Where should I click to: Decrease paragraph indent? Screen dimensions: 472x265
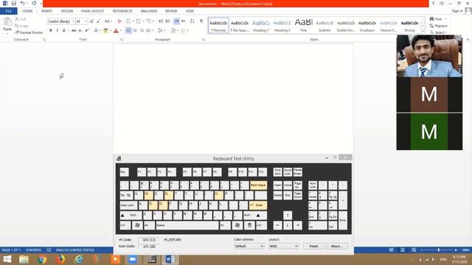coord(161,21)
